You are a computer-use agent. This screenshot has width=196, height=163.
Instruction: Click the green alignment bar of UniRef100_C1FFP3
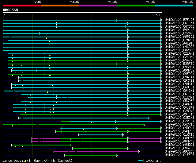[91, 155]
